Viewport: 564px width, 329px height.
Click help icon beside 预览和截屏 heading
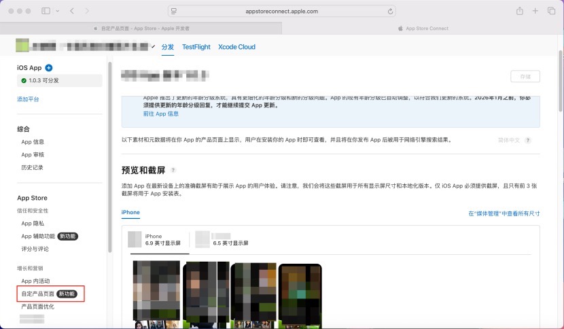(x=173, y=170)
